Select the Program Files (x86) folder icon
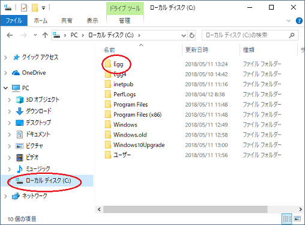The width and height of the screenshot is (305, 225). tap(108, 114)
